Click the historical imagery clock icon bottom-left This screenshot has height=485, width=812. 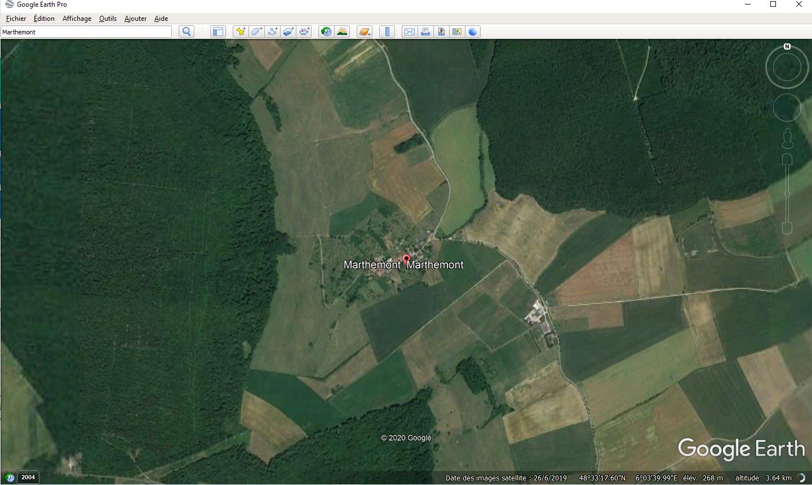click(10, 478)
